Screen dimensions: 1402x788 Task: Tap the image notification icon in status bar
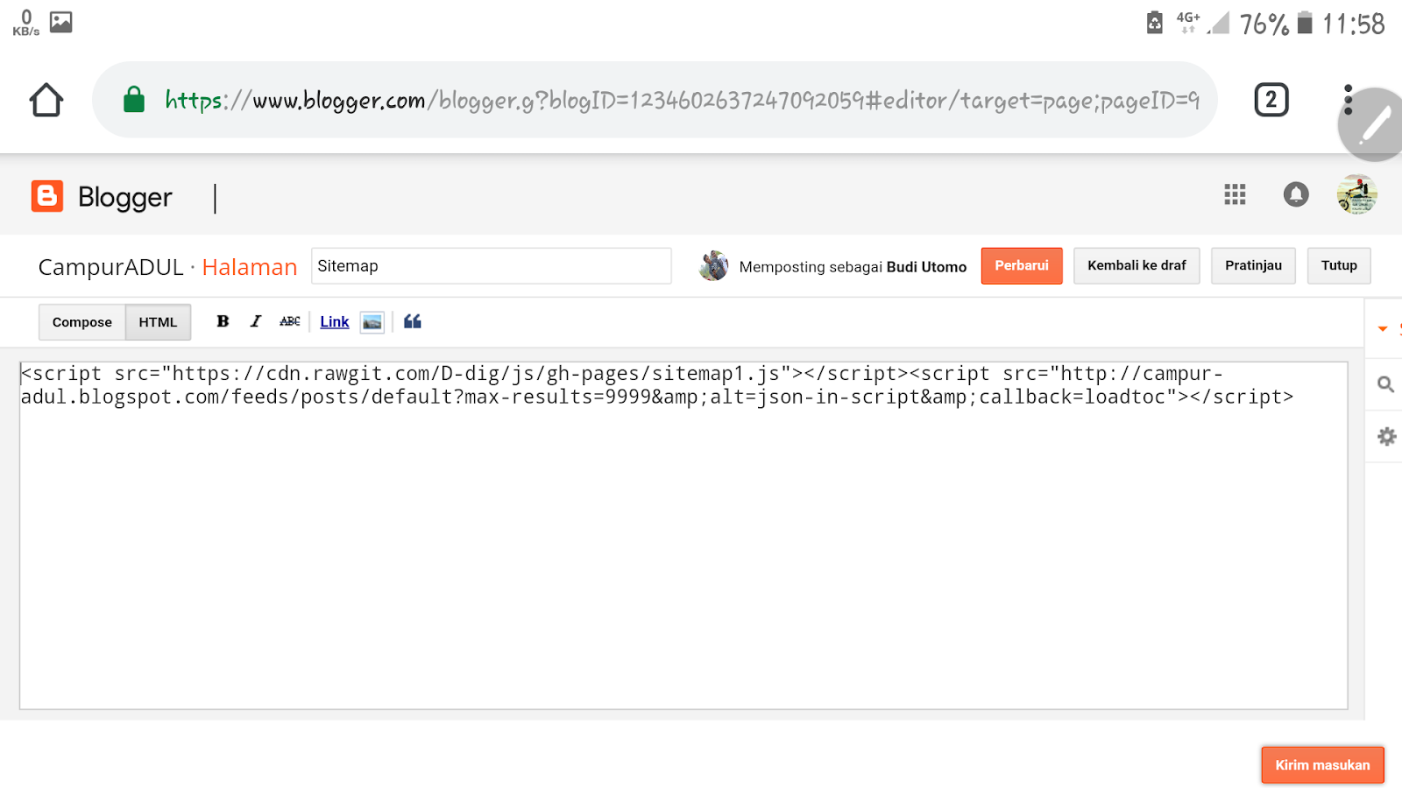(x=61, y=22)
